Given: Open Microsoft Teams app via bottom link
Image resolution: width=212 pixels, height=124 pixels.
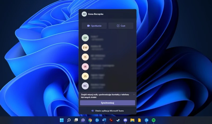Looking at the screenshot, I should click(x=107, y=111).
